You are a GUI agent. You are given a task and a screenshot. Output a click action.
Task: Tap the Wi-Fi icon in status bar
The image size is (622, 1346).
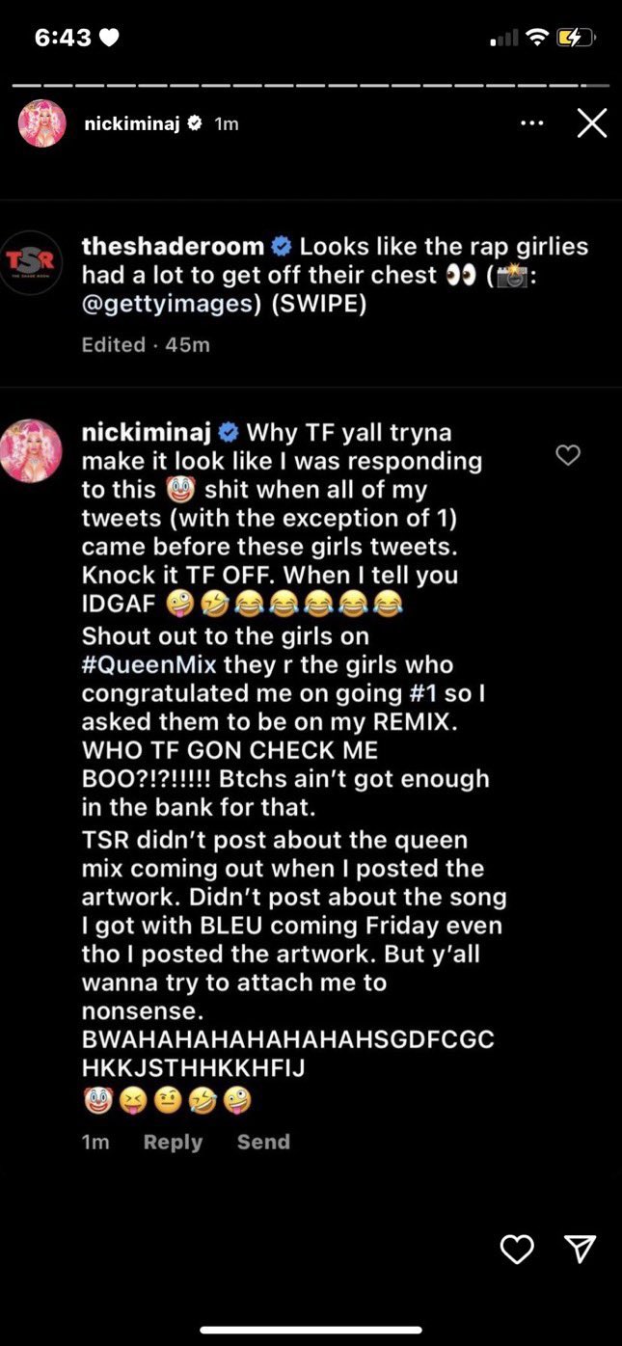[537, 38]
